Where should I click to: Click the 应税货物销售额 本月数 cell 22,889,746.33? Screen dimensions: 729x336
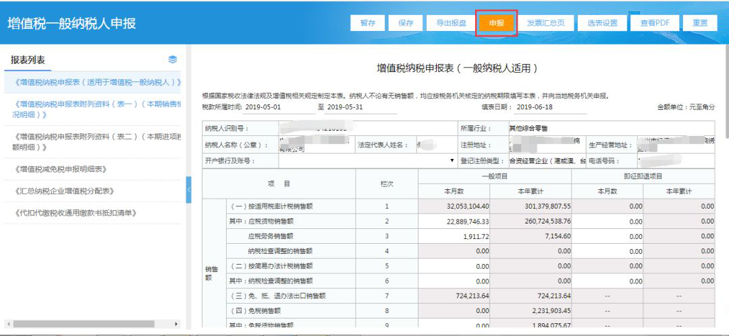click(x=454, y=222)
